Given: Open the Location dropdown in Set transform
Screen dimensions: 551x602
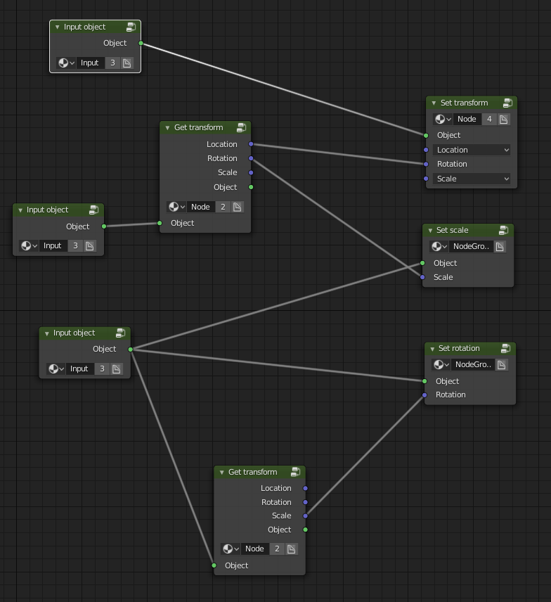Looking at the screenshot, I should pos(472,150).
